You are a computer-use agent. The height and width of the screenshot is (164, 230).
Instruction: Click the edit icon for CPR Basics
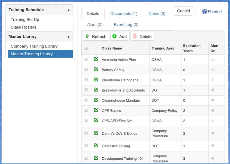tap(96, 110)
